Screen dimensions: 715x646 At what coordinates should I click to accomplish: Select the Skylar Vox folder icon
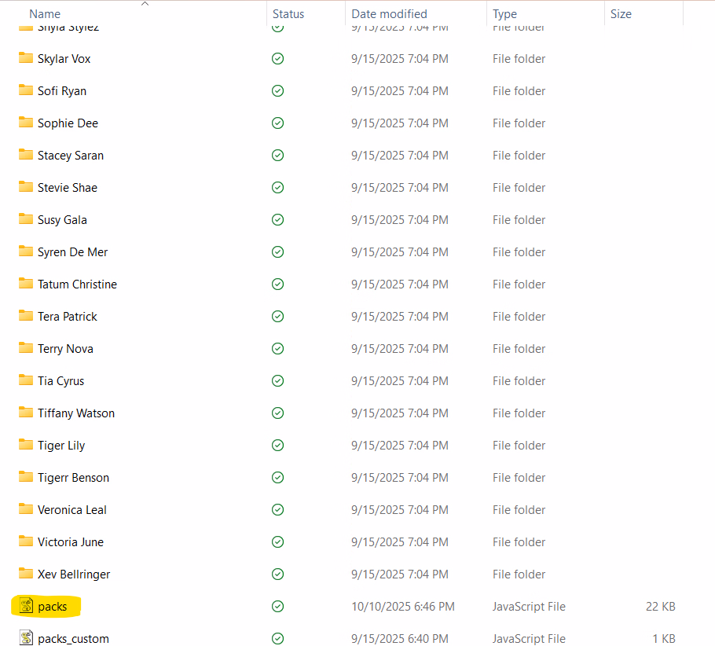point(25,59)
